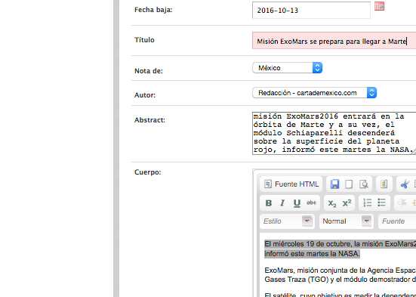Click the Título field label

(x=144, y=40)
